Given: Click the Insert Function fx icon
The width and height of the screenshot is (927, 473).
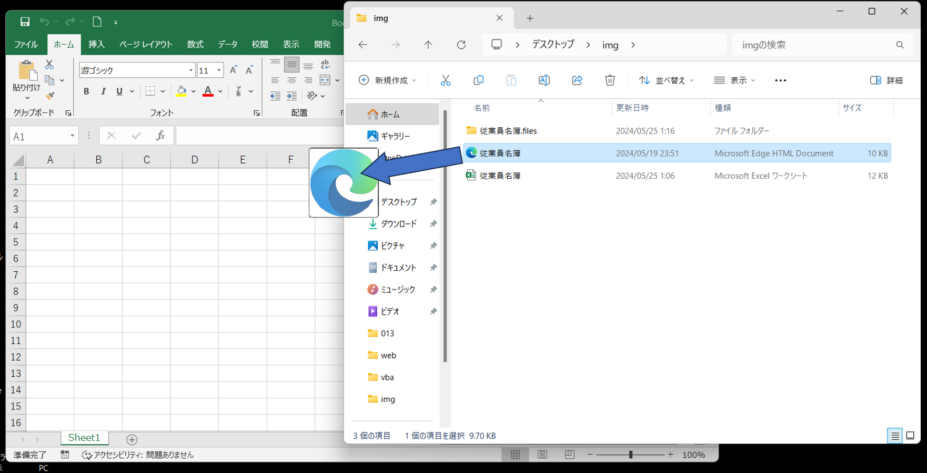Looking at the screenshot, I should click(160, 136).
